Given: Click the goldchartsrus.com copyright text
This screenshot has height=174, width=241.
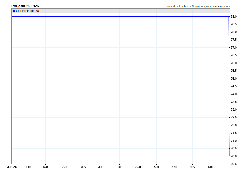Looking at the screenshot, I should pyautogui.click(x=198, y=6).
